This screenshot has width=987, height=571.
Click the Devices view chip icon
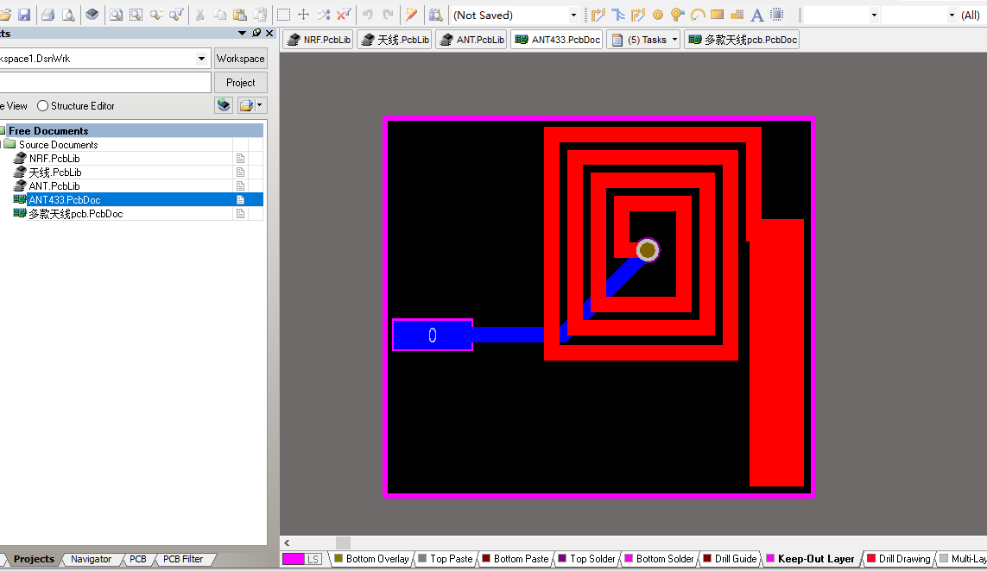coord(92,15)
